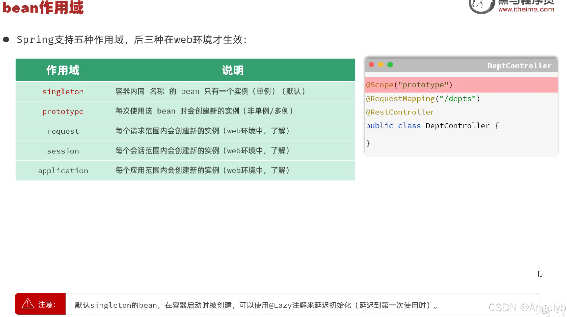The width and height of the screenshot is (567, 317).
Task: Click the @RequestMapping("/depts") annotation
Action: point(423,99)
